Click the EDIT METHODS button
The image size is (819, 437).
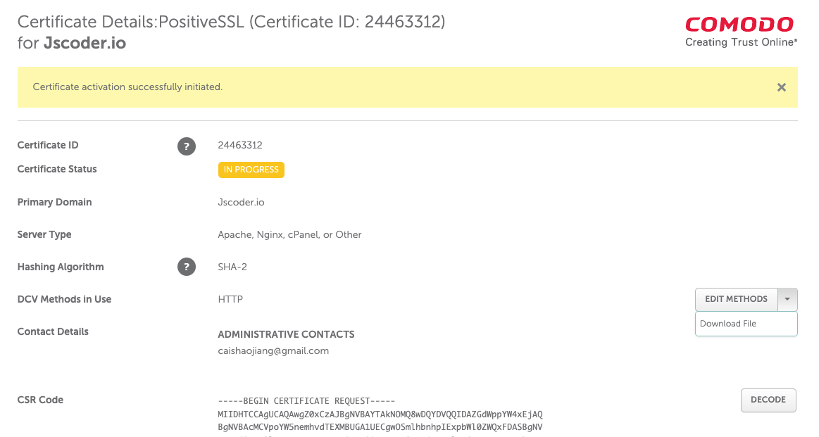tap(736, 299)
